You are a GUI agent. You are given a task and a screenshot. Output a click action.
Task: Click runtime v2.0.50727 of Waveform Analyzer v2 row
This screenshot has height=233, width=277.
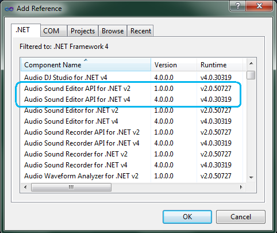coord(216,176)
